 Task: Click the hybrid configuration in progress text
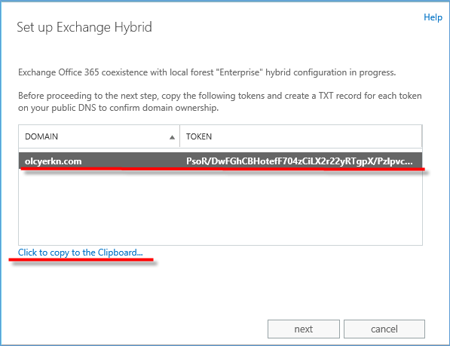tap(330, 72)
